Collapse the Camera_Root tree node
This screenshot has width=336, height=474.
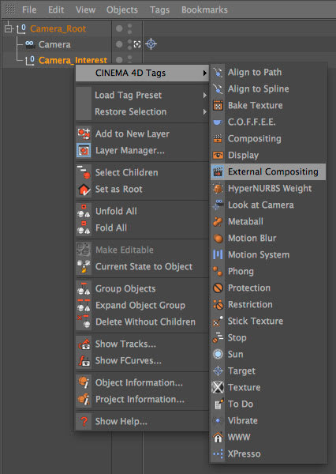click(x=8, y=28)
